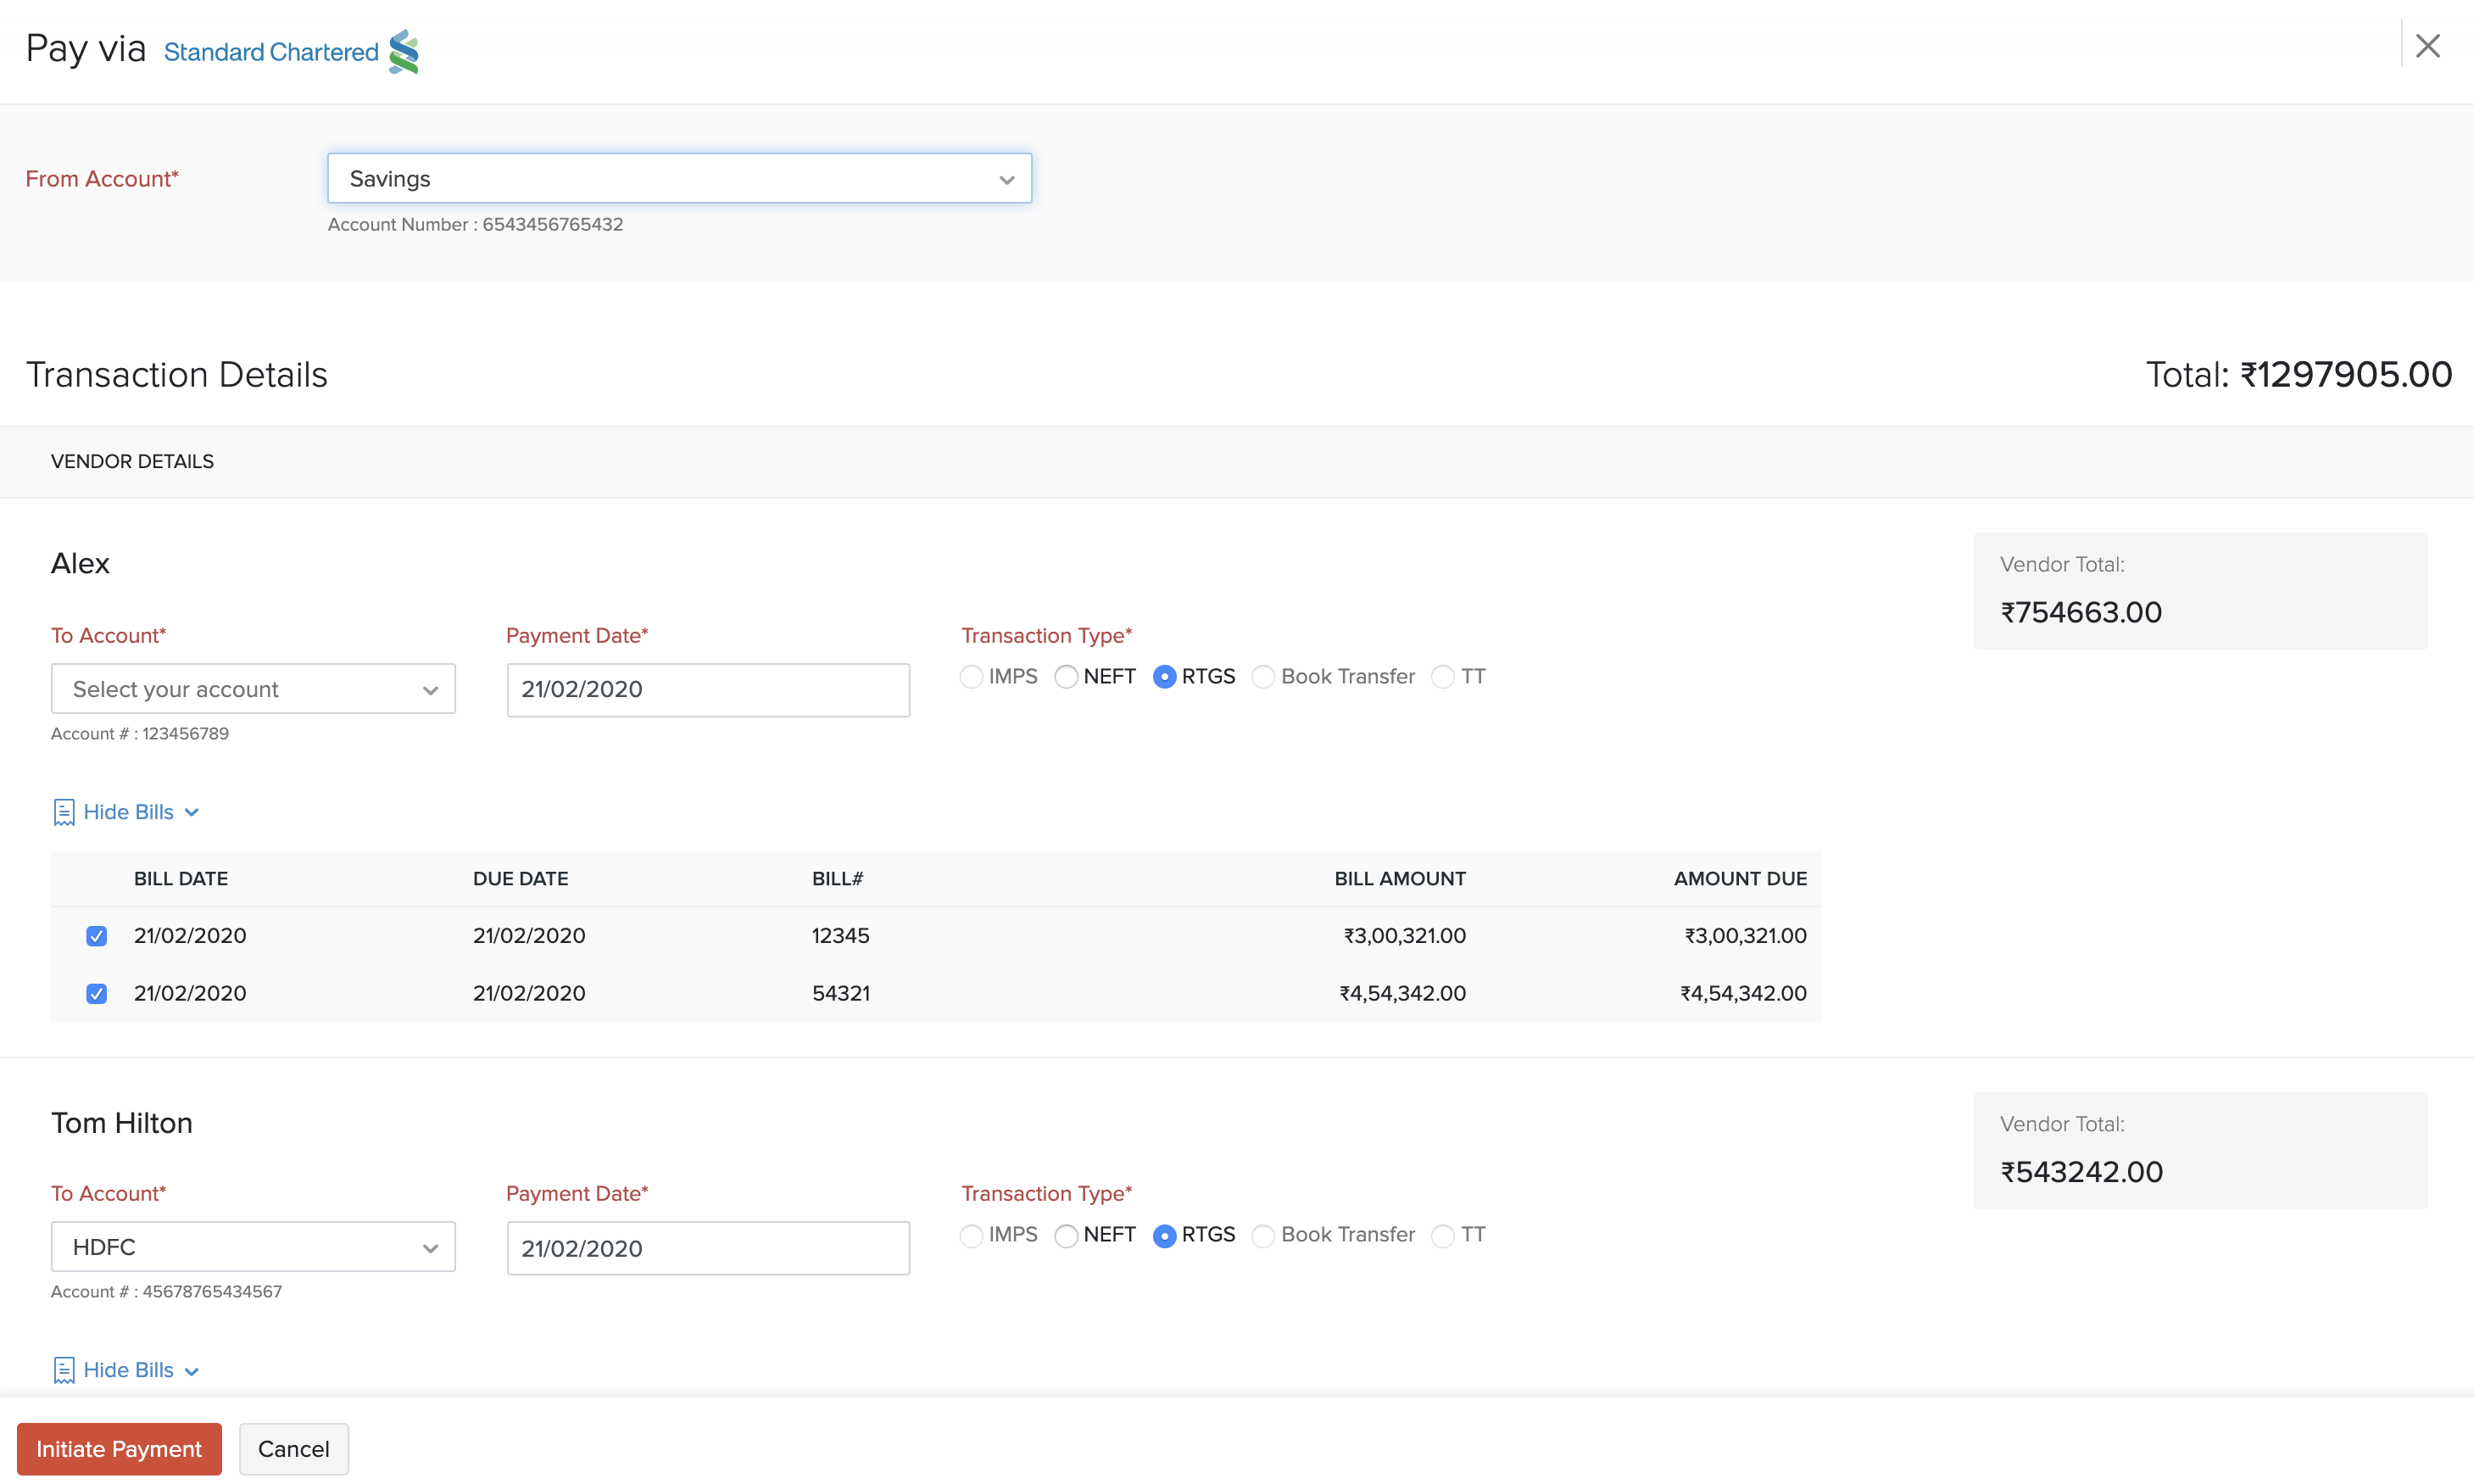2474x1484 pixels.
Task: Open Alex's To Account dropdown
Action: (x=253, y=687)
